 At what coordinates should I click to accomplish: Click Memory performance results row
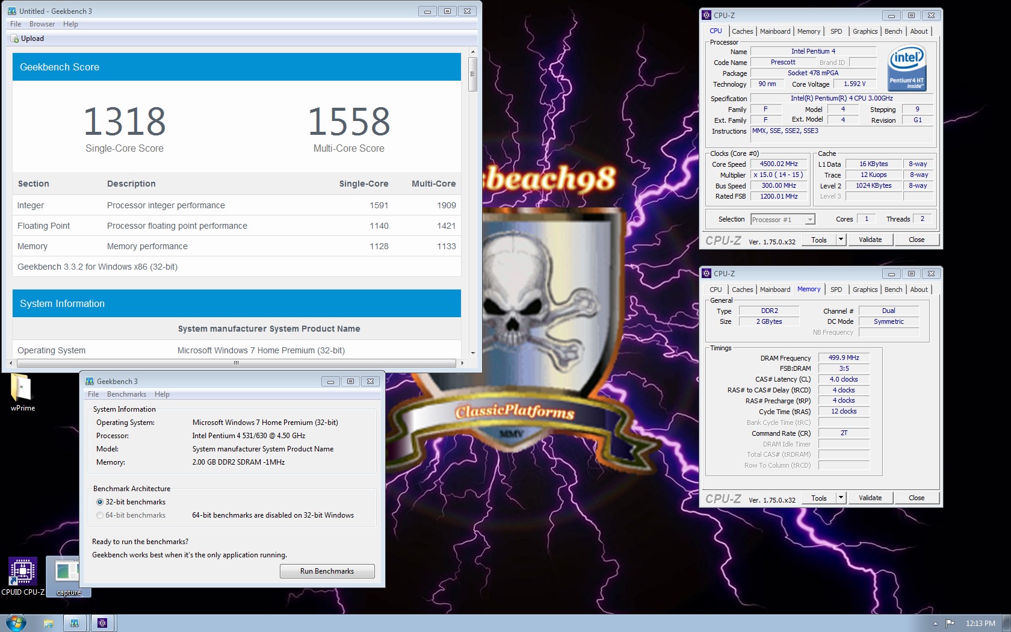point(237,246)
